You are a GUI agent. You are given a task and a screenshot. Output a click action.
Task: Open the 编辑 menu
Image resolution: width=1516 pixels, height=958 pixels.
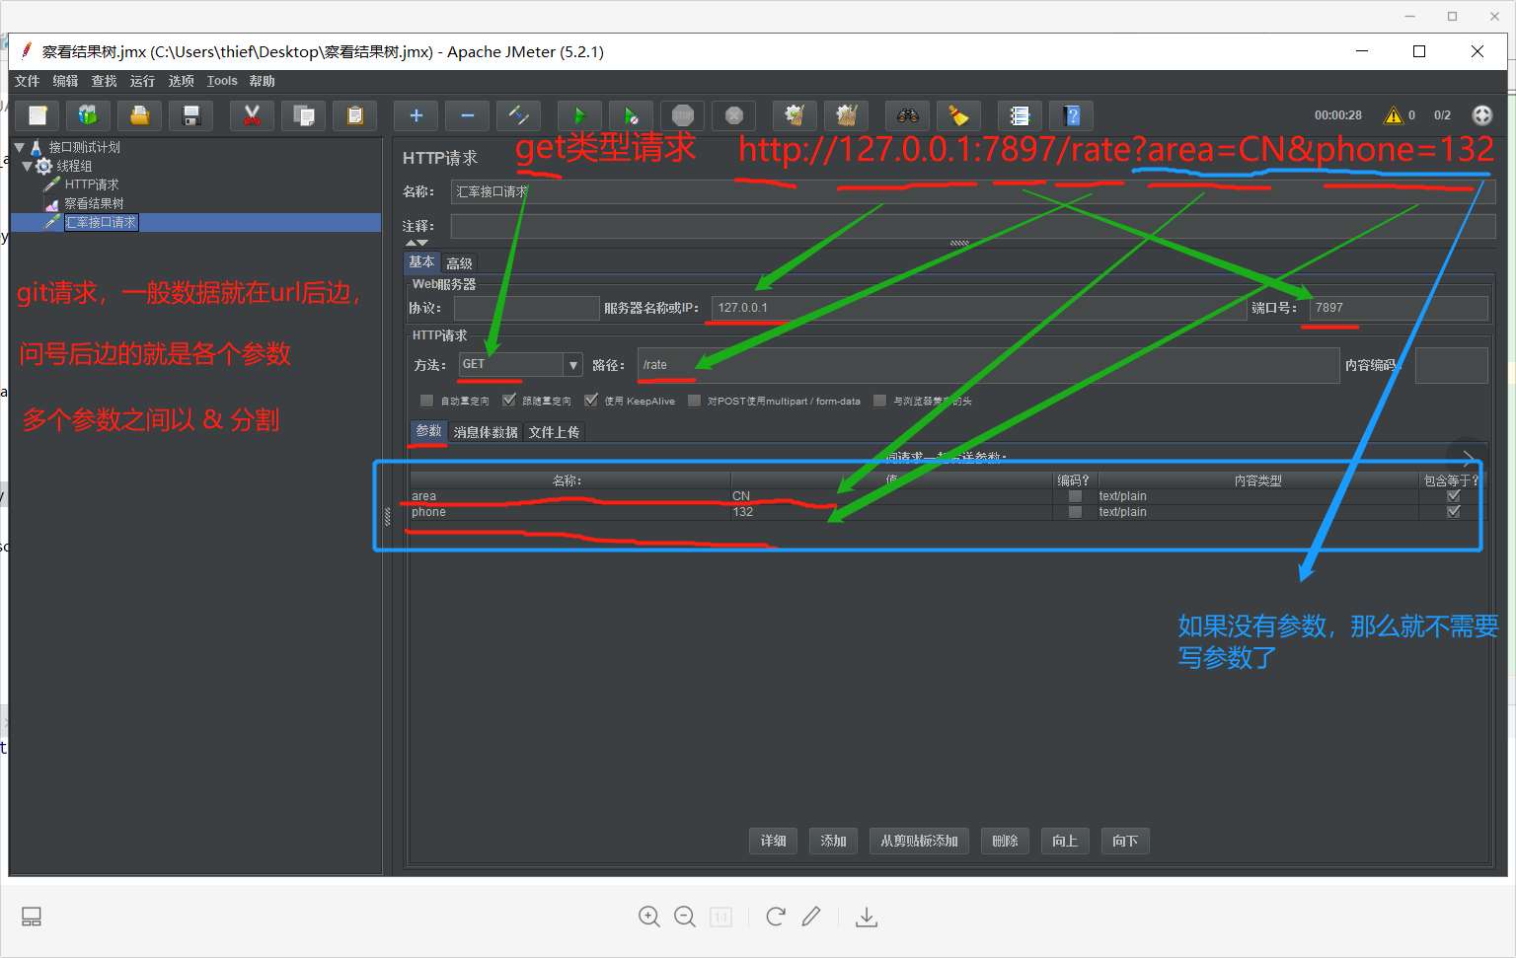pos(65,81)
